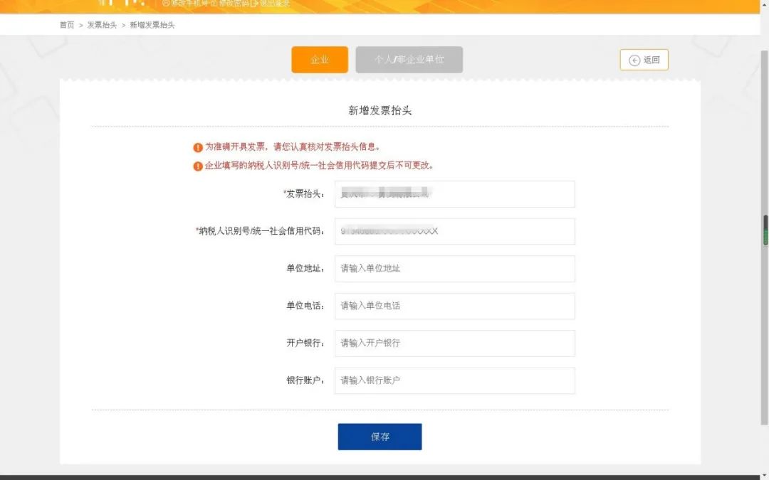The image size is (769, 480).
Task: Click the 为准确开具发票 notice text
Action: (x=293, y=147)
